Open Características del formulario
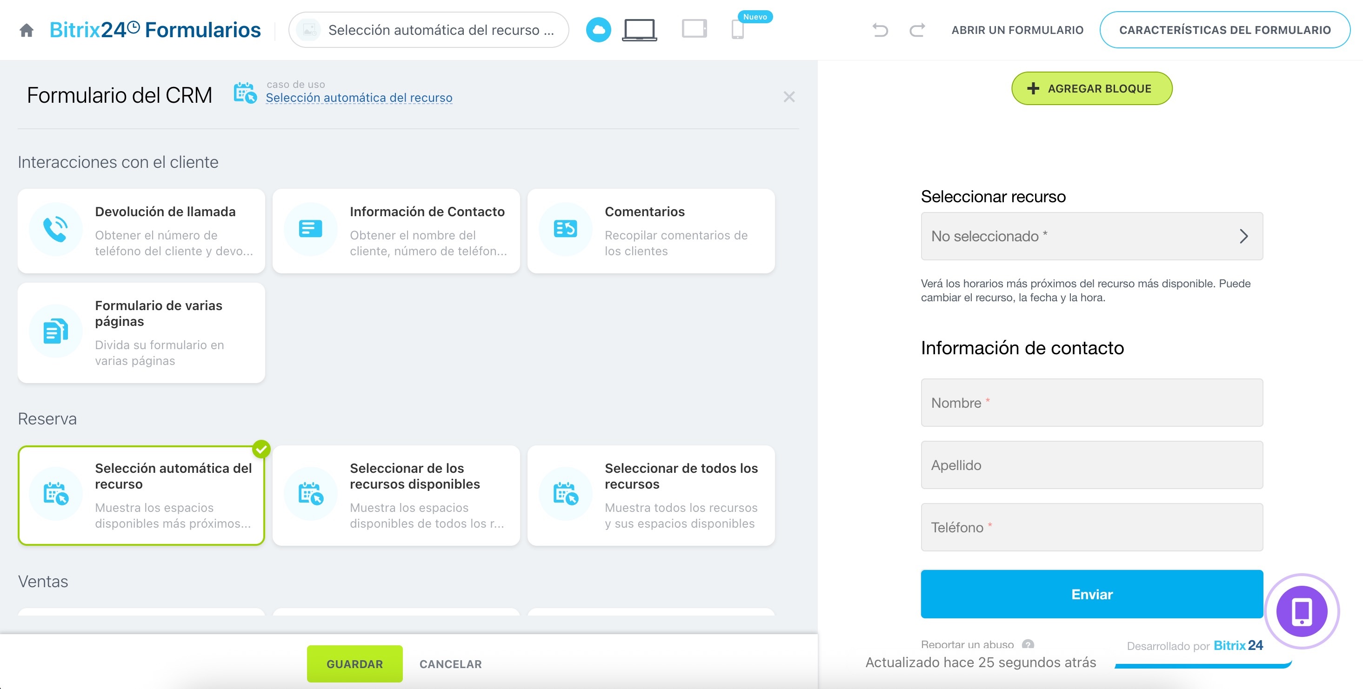The width and height of the screenshot is (1363, 689). coord(1224,30)
